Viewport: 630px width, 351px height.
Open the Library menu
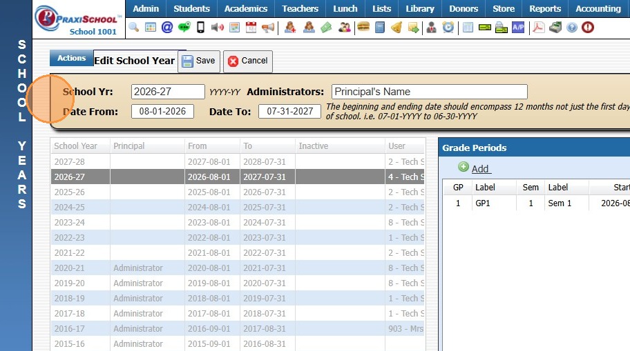point(420,8)
